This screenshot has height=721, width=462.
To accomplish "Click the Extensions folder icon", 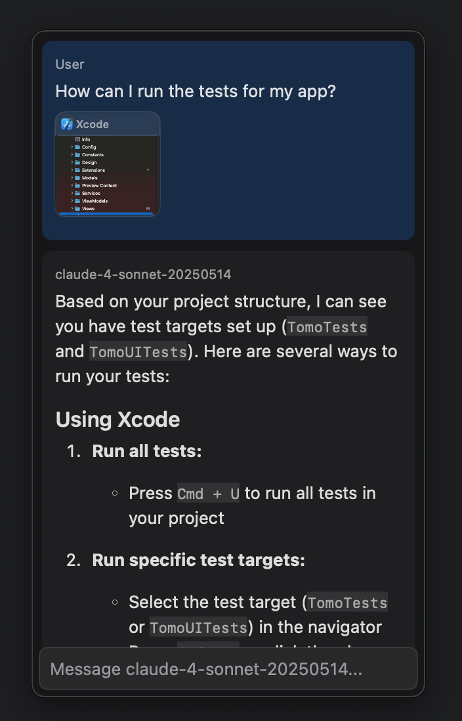I will [77, 170].
